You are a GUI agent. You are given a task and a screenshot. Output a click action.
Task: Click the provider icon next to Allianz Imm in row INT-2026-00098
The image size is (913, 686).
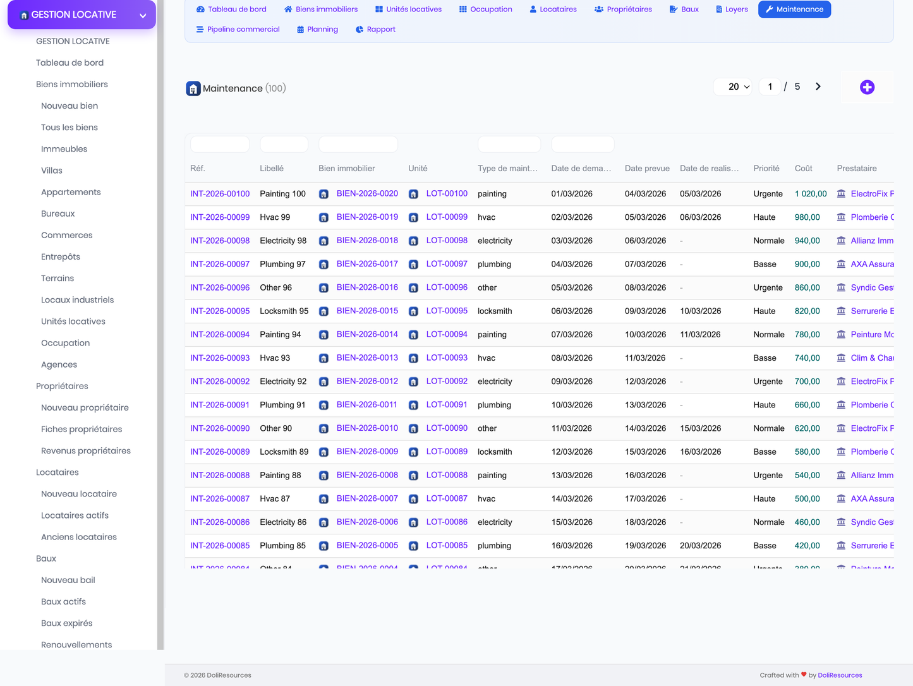coord(841,241)
